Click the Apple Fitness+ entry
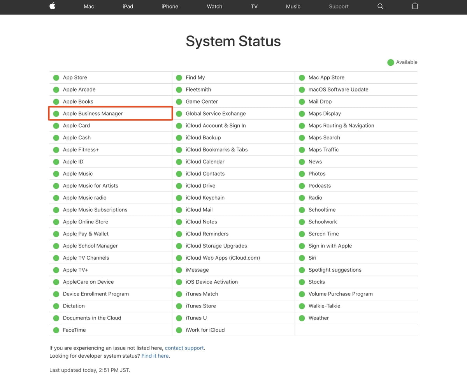467x383 pixels. pyautogui.click(x=81, y=150)
